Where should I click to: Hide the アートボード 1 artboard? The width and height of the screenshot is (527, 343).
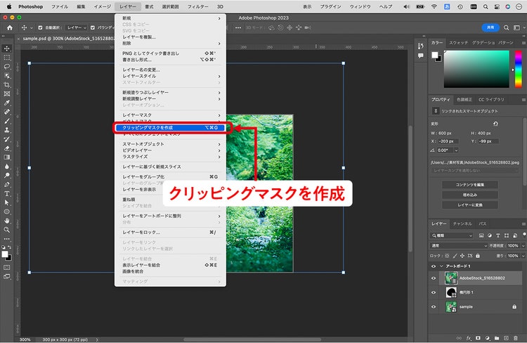click(434, 266)
